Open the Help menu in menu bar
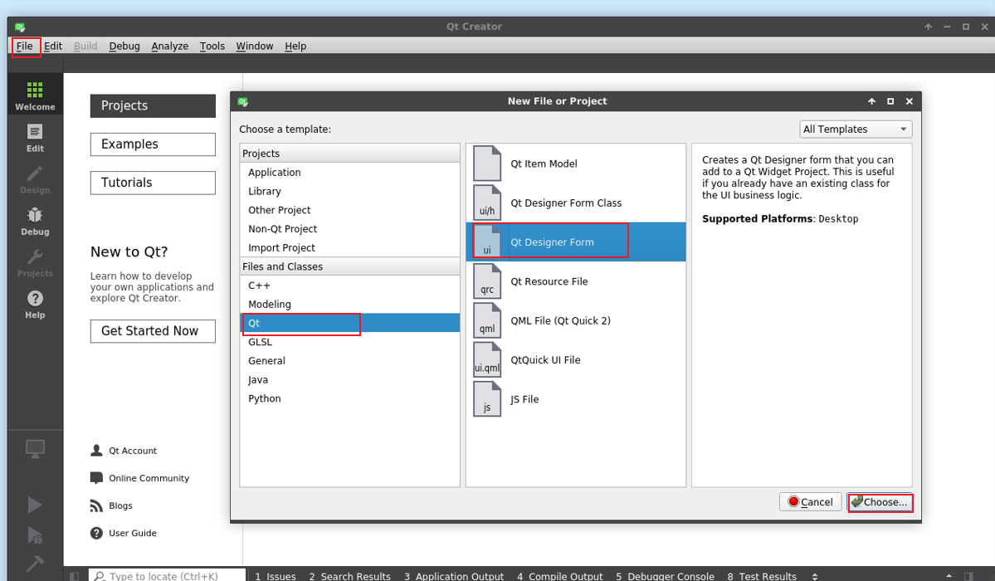995x581 pixels. coord(295,46)
